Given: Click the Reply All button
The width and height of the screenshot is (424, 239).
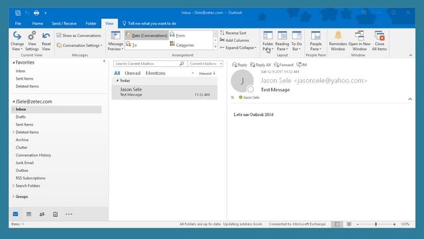Looking at the screenshot, I should [x=260, y=65].
